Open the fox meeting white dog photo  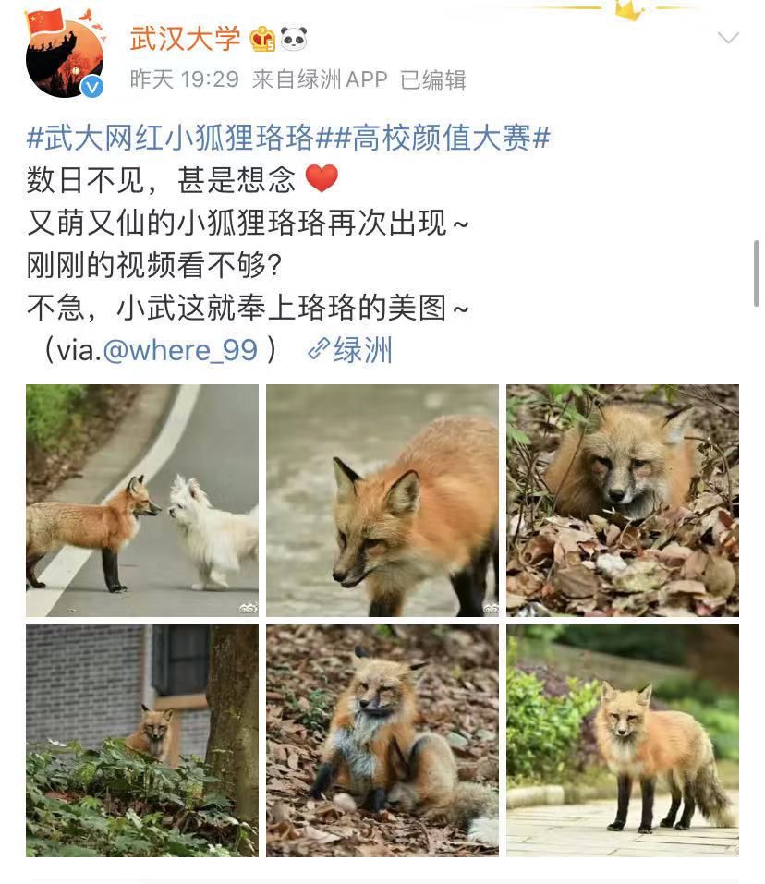(x=142, y=500)
